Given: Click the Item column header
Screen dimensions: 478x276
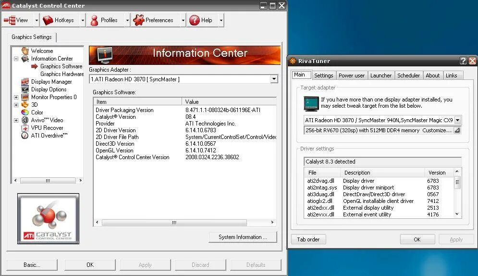Looking at the screenshot, I should pyautogui.click(x=137, y=101).
